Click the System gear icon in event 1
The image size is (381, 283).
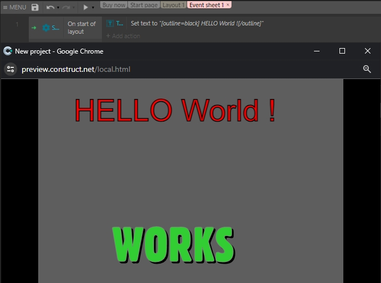click(46, 28)
